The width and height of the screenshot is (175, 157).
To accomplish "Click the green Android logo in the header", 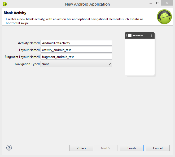I will click(x=164, y=17).
